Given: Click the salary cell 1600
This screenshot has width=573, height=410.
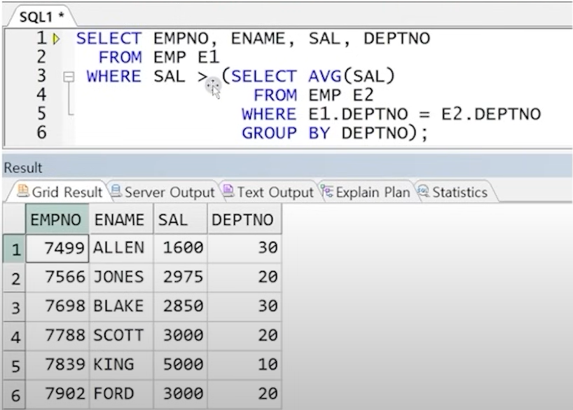Looking at the screenshot, I should pos(181,249).
